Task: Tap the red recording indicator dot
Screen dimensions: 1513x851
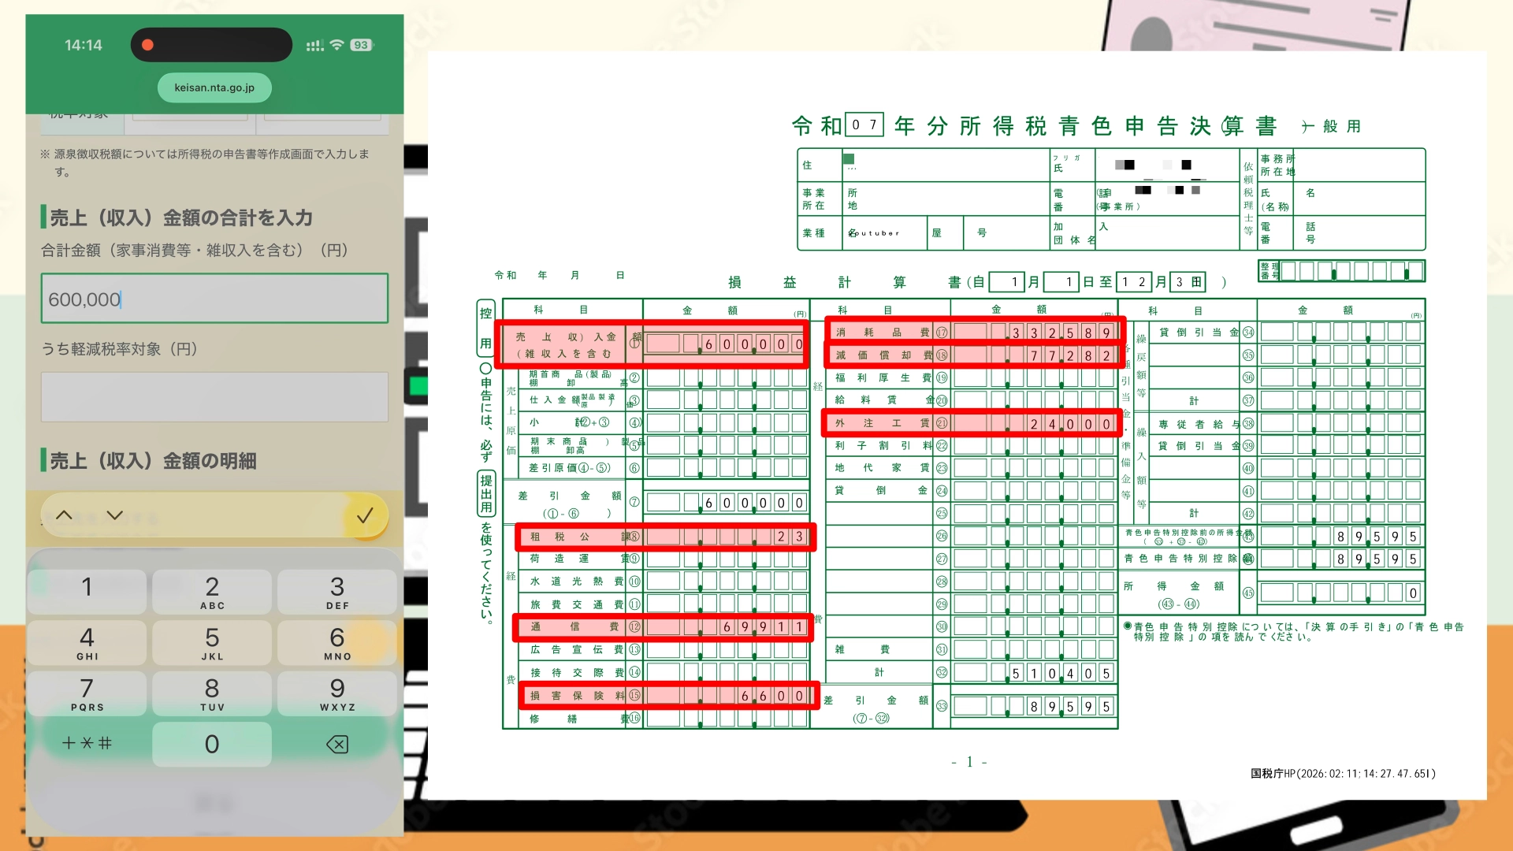Action: (147, 45)
